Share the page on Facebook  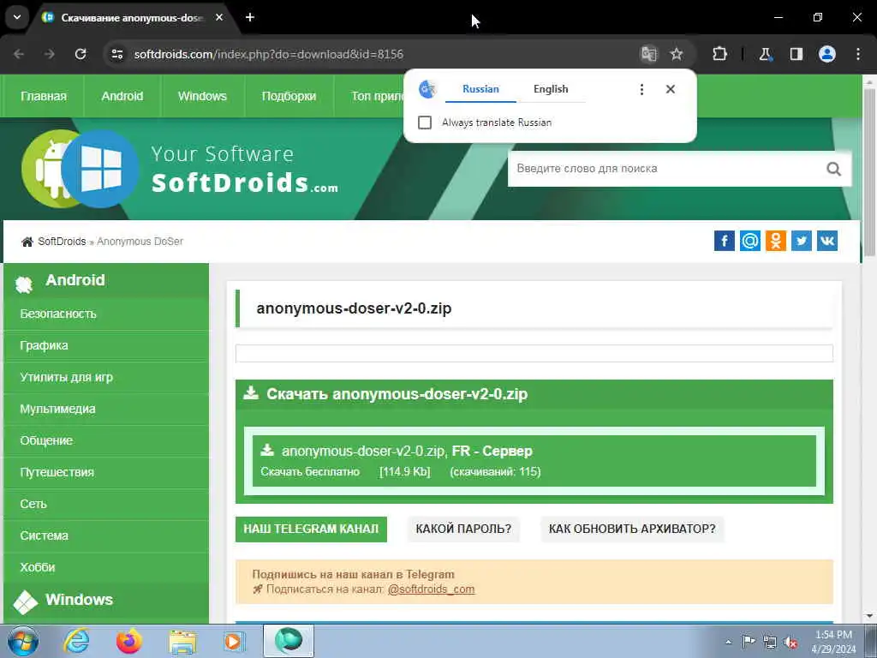(x=725, y=241)
